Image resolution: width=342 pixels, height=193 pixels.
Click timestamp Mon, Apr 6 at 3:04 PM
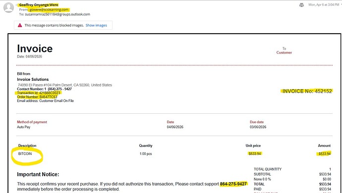click(324, 4)
